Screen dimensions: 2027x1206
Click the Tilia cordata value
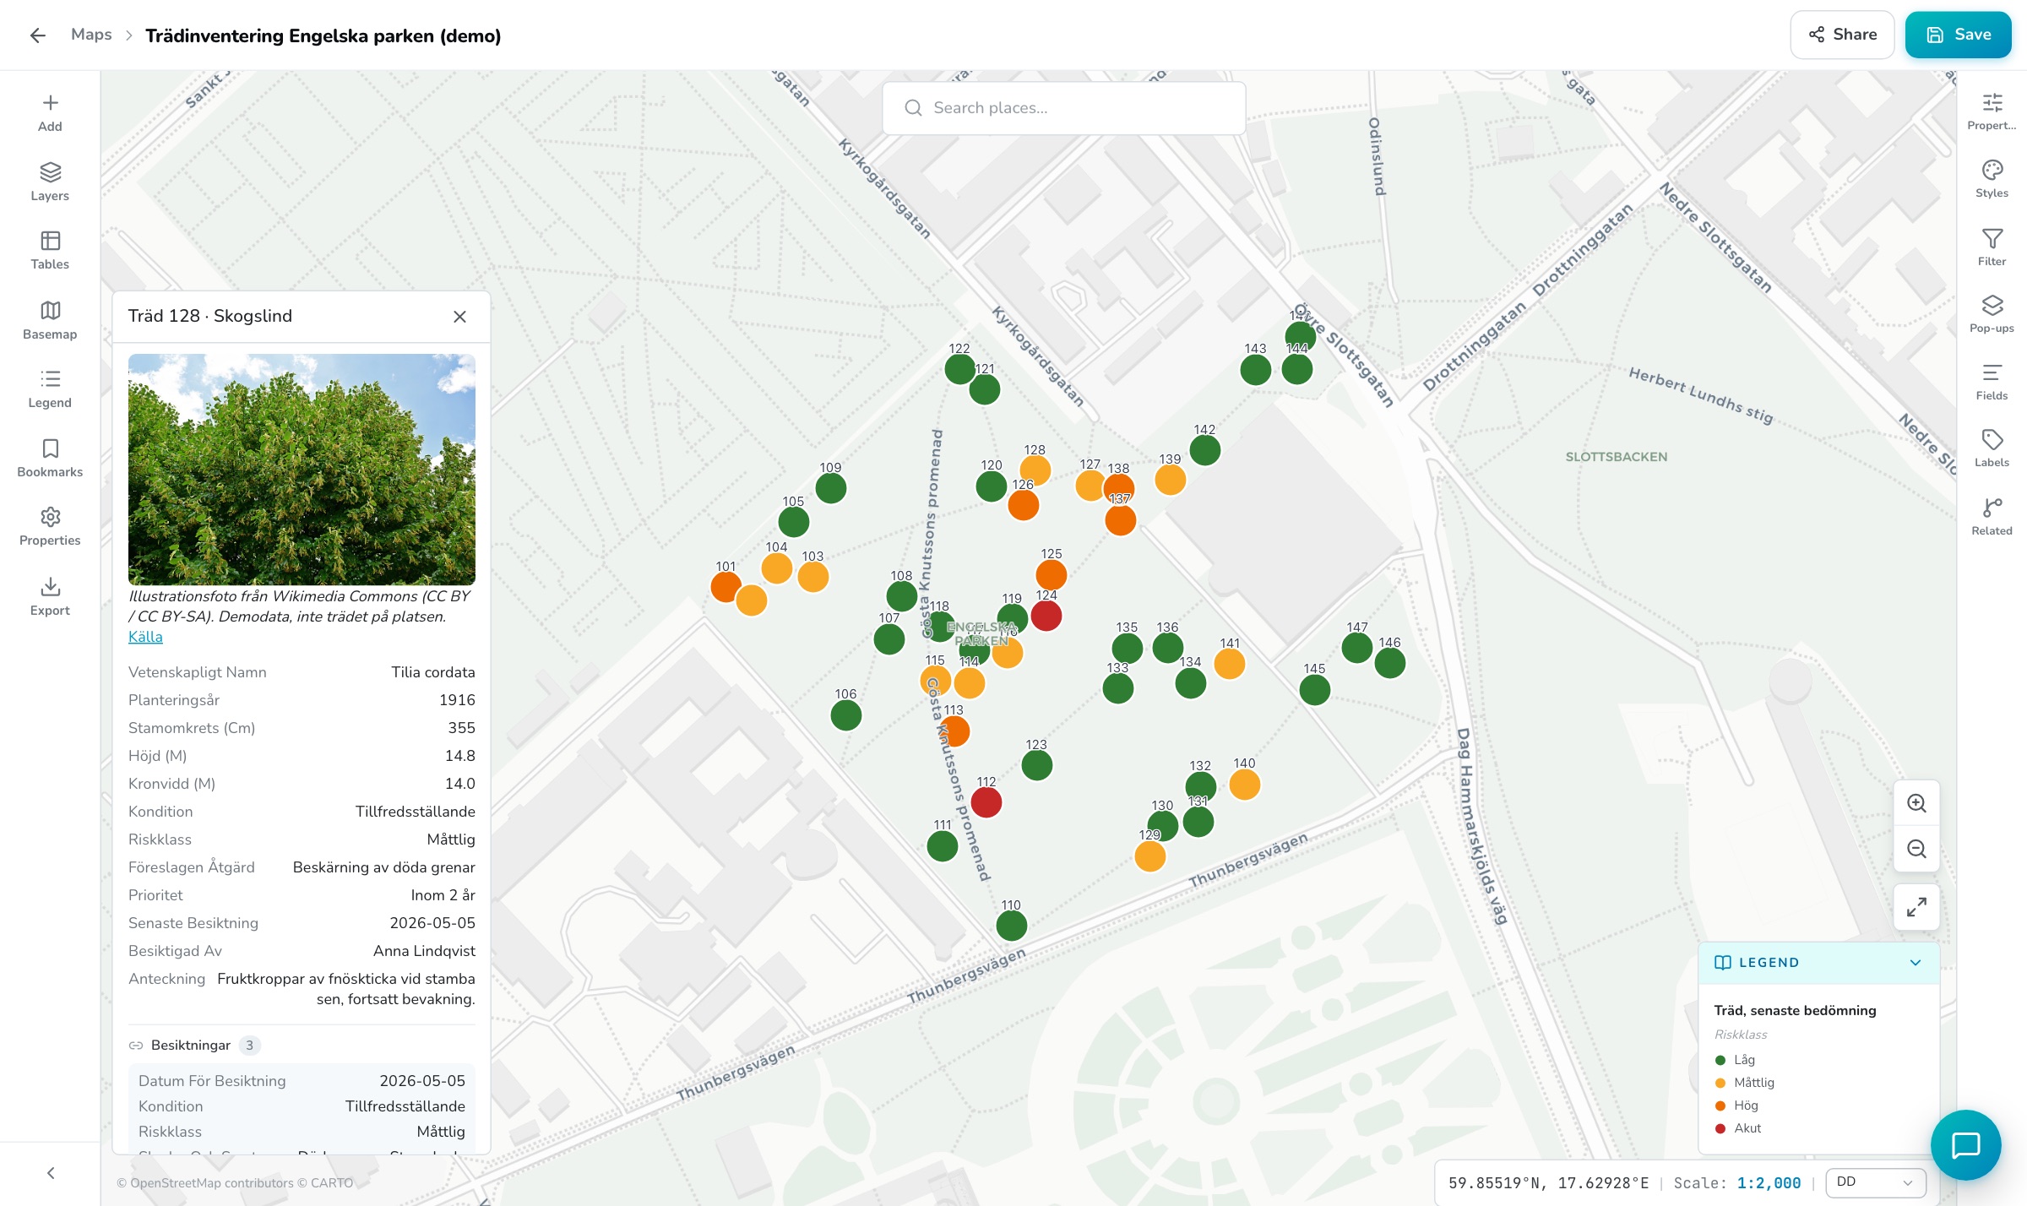tap(433, 672)
